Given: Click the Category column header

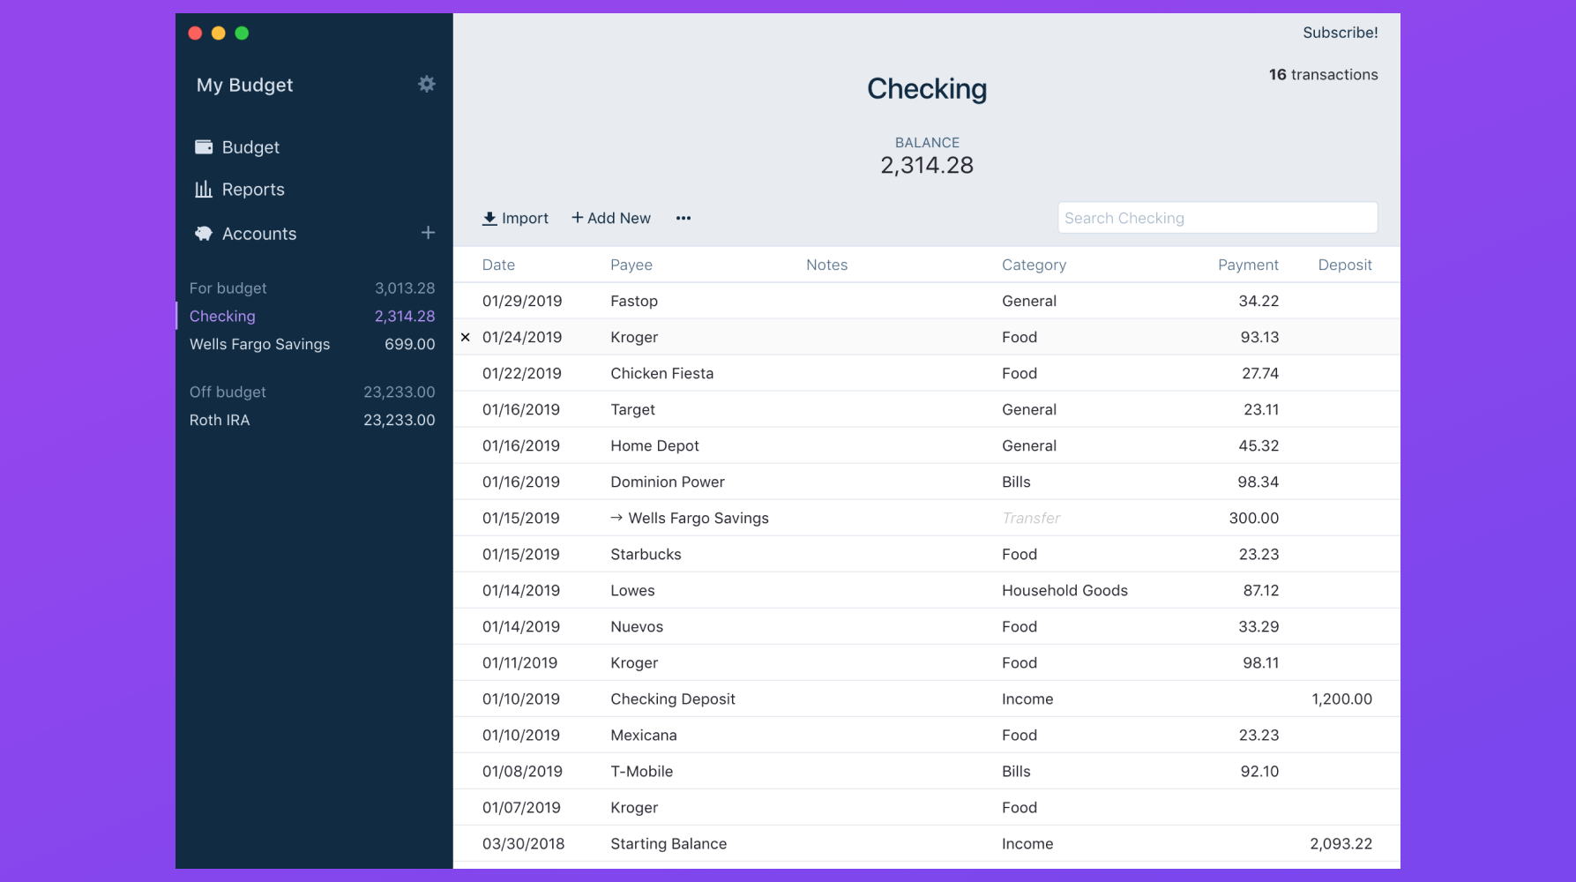Looking at the screenshot, I should coord(1034,265).
